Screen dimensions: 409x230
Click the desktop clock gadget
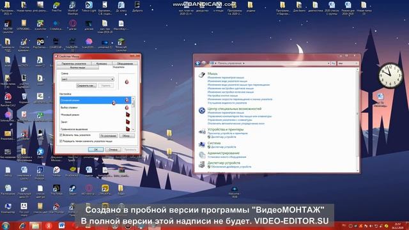pos(390,75)
